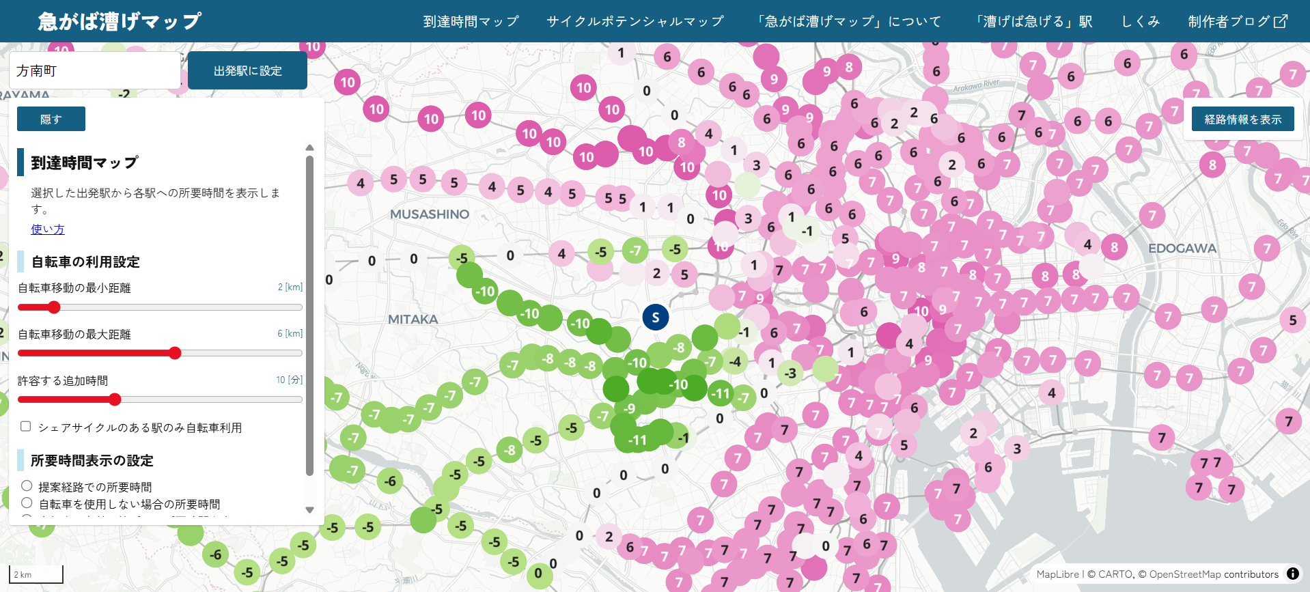Click the panel scroll up arrow

309,147
